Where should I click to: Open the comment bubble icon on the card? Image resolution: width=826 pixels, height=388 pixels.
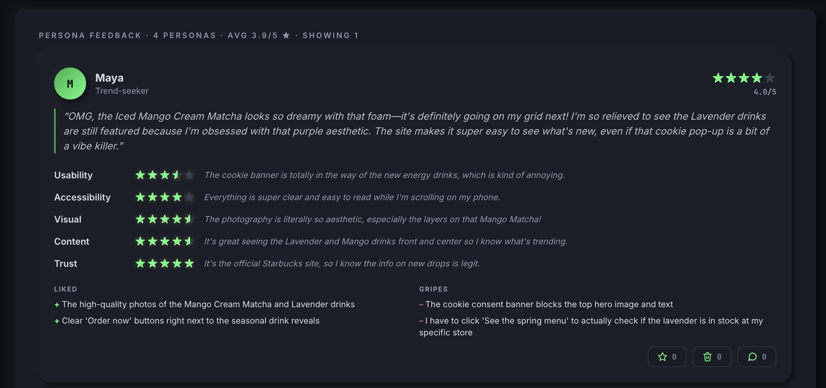coord(752,356)
